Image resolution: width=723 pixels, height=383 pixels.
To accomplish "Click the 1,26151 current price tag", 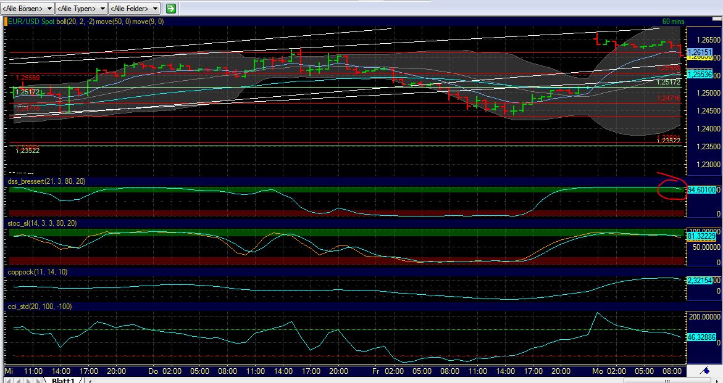I will coord(700,52).
